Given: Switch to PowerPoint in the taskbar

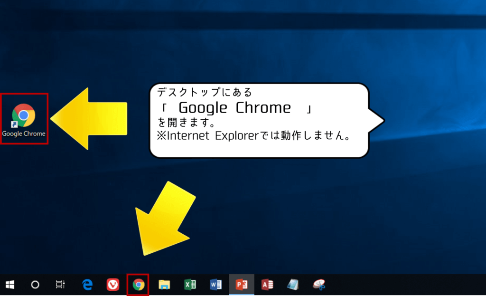Looking at the screenshot, I should [x=242, y=285].
